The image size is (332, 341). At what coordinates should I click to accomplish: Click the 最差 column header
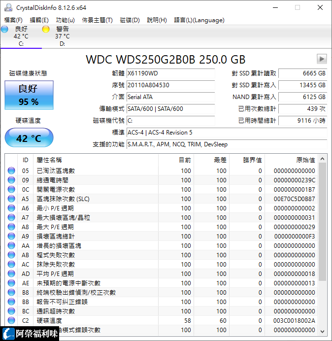click(211, 160)
